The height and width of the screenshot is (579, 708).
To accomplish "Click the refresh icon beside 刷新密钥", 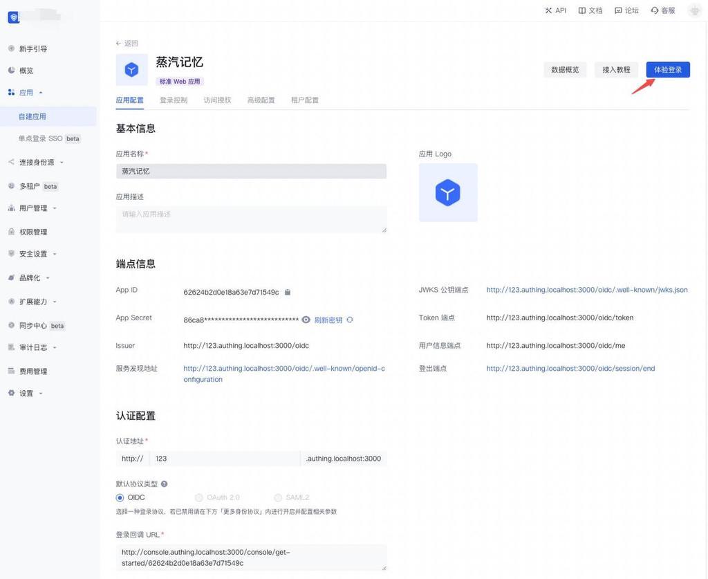I will point(349,320).
